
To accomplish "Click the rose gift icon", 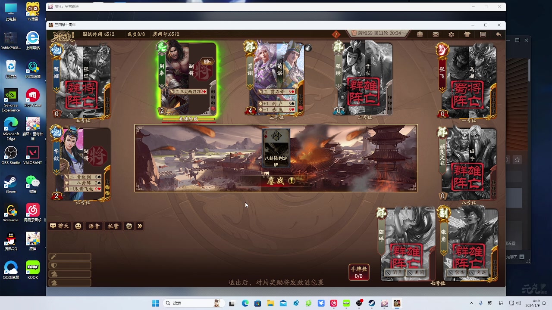I will pyautogui.click(x=129, y=226).
